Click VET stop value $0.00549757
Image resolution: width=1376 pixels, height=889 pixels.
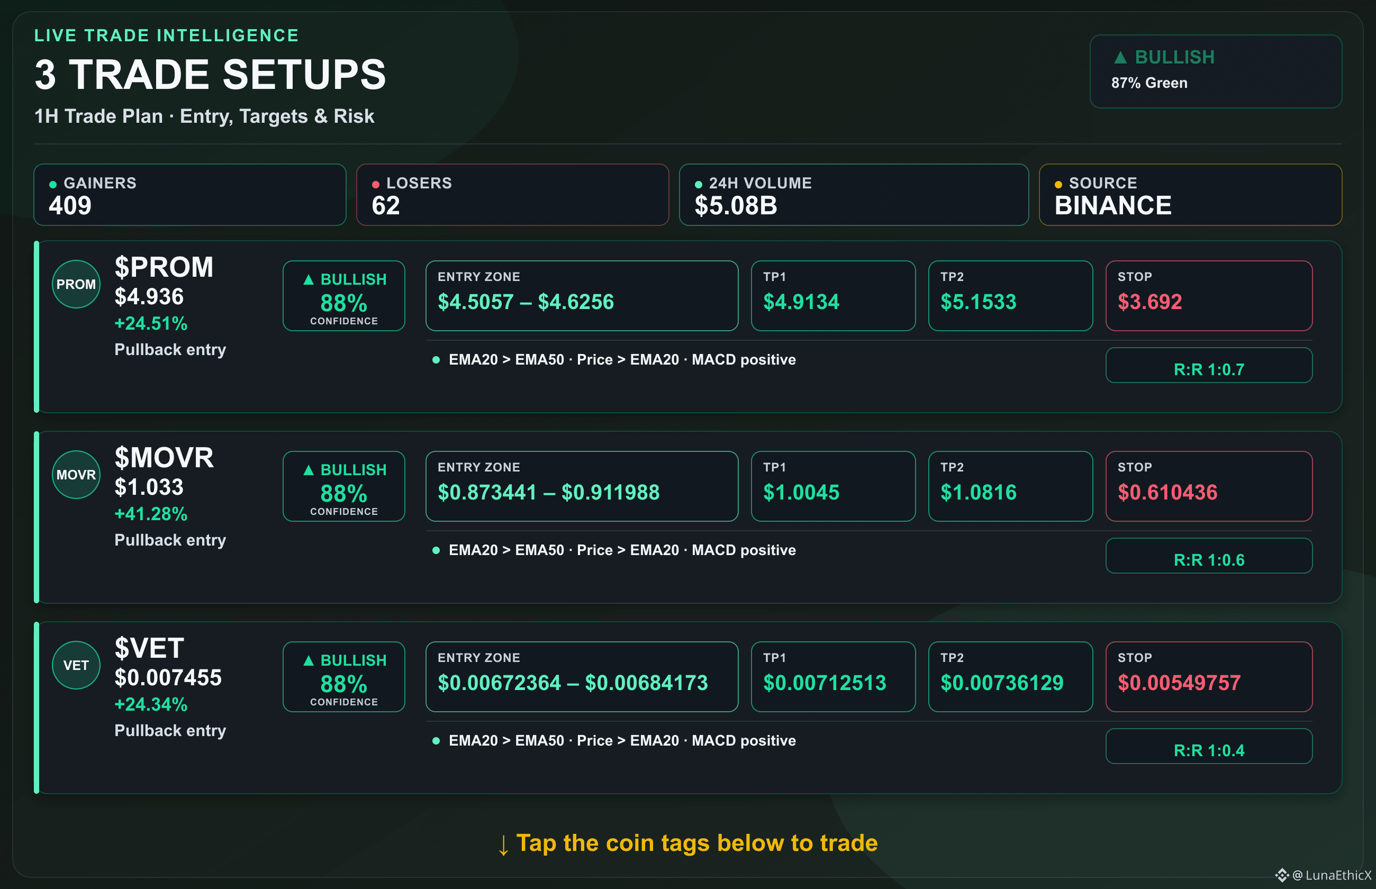point(1179,683)
